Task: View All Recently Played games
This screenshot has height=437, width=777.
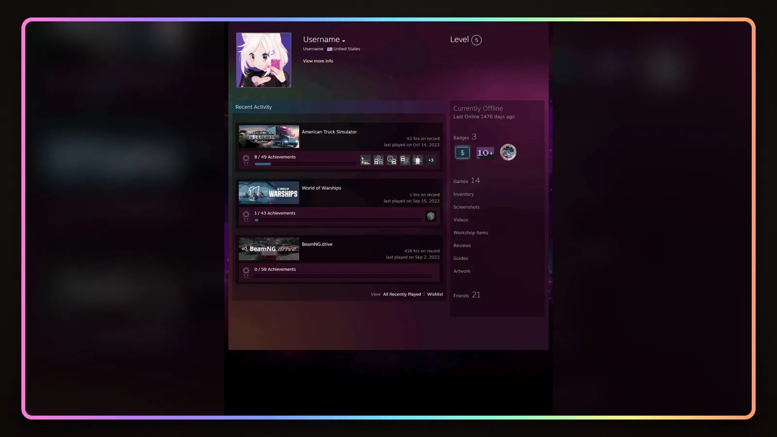Action: coord(402,294)
